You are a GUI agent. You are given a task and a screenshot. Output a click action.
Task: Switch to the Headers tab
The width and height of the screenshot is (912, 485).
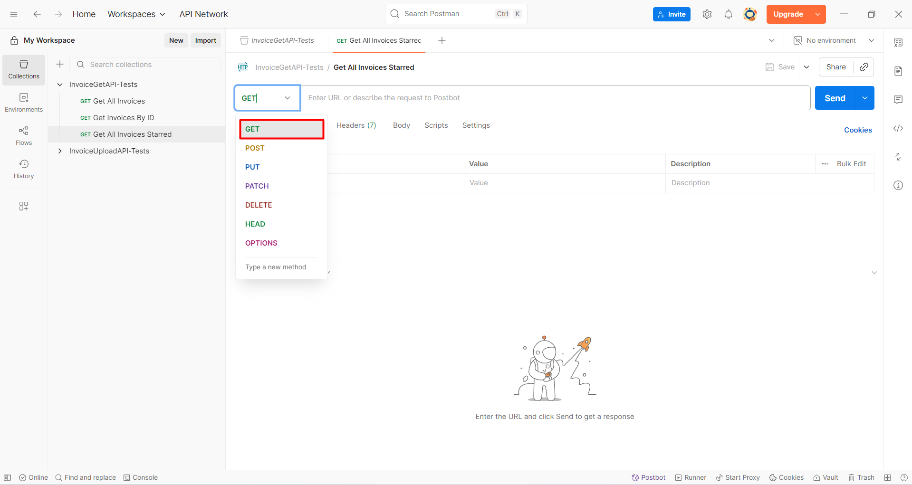[x=356, y=125]
